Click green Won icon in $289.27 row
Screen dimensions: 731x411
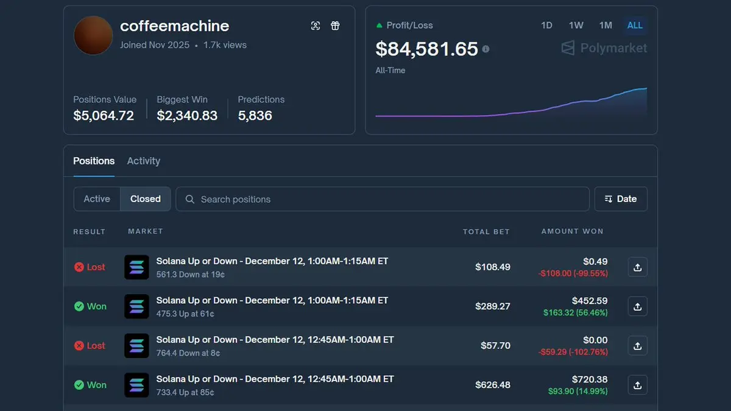point(79,306)
